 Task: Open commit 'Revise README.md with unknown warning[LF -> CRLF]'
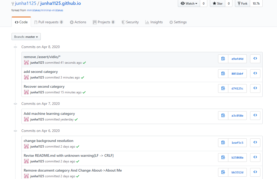click(x=69, y=155)
